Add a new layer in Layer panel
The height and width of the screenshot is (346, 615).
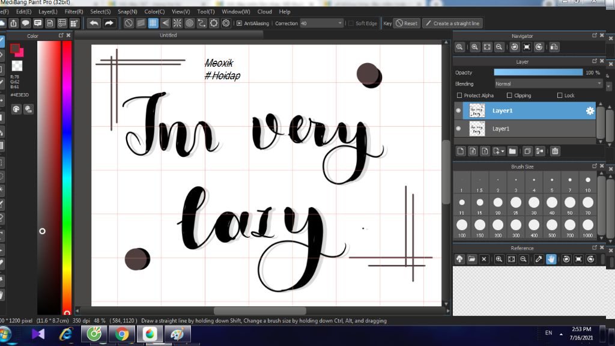pyautogui.click(x=461, y=151)
